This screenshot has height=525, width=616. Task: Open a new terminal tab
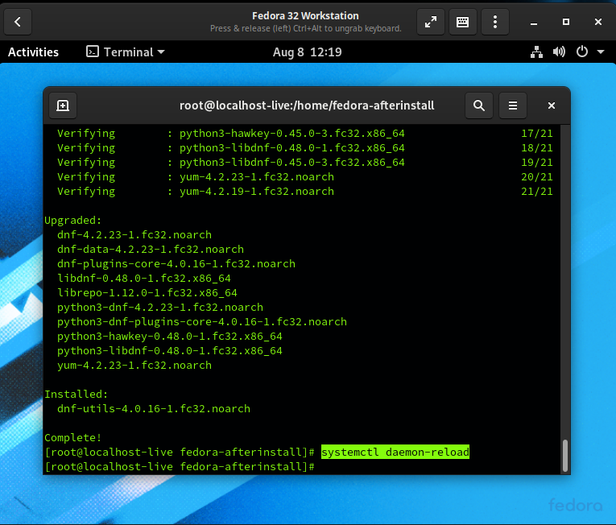click(x=63, y=105)
